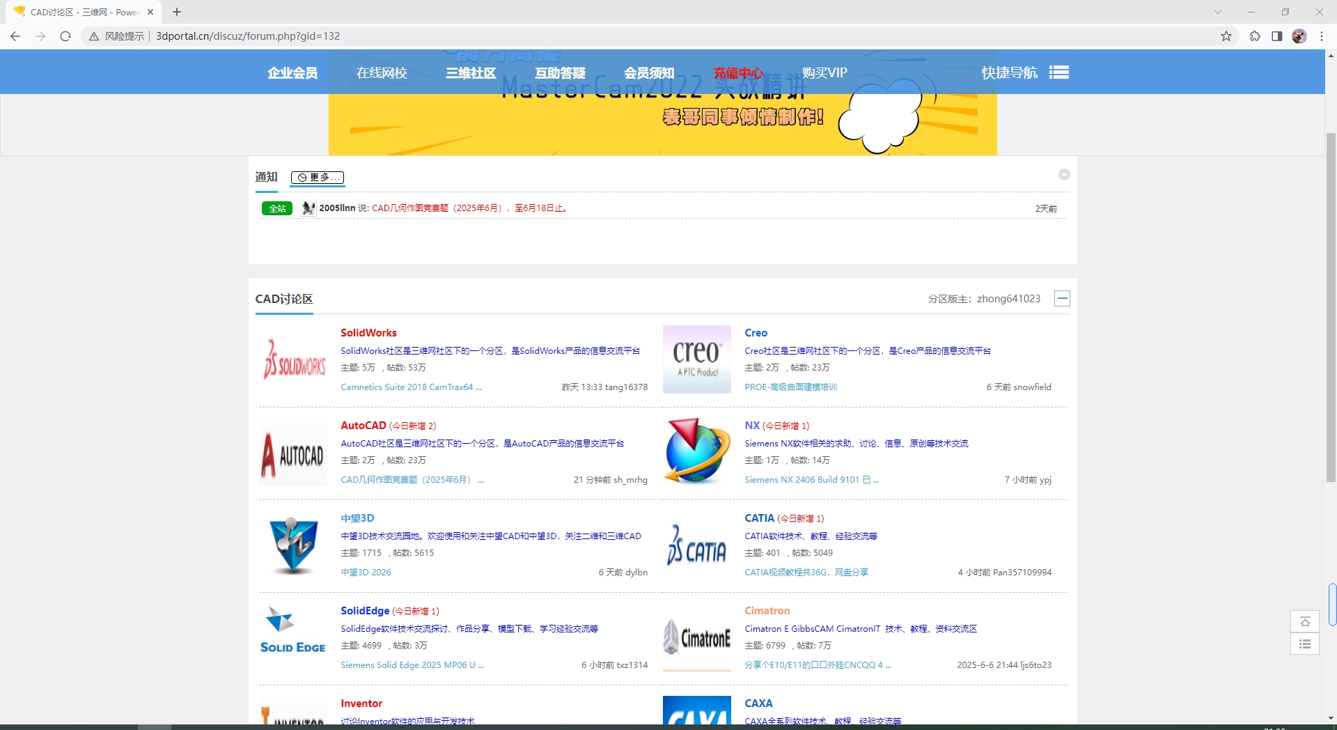Open the 会员须知 menu item
Screen dimensions: 1337x730
(649, 72)
